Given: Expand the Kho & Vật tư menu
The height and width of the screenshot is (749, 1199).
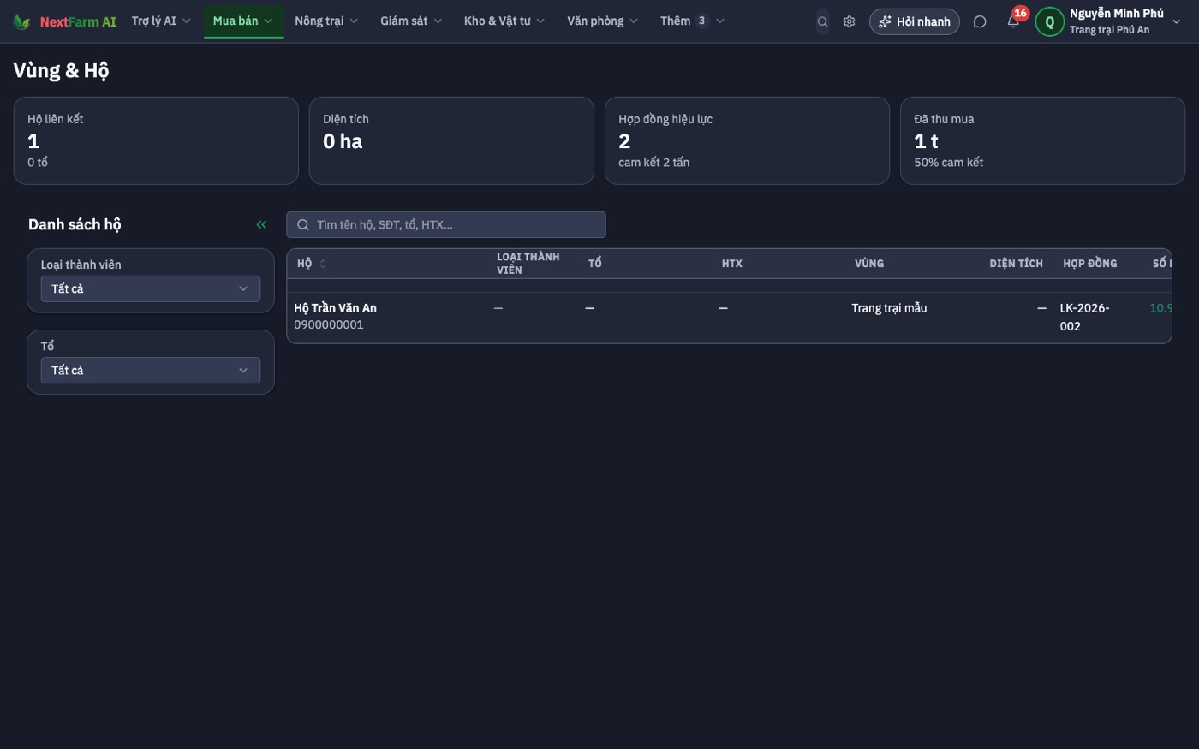Looking at the screenshot, I should coord(504,21).
